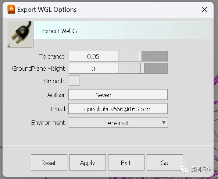Click the Autodesk Alias logo in the title bar
This screenshot has height=179, width=218.
pyautogui.click(x=11, y=9)
